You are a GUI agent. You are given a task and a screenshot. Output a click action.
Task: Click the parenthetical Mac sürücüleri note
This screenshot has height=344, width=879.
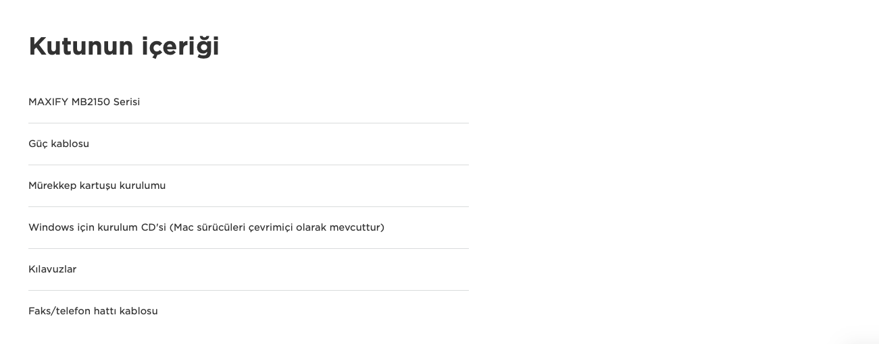276,227
